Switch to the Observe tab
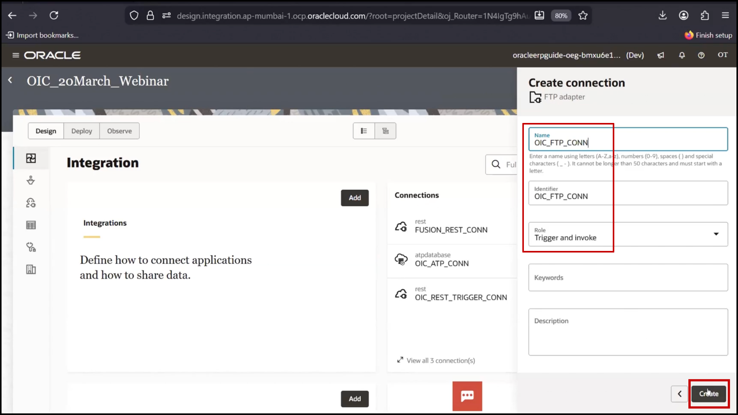 [119, 131]
